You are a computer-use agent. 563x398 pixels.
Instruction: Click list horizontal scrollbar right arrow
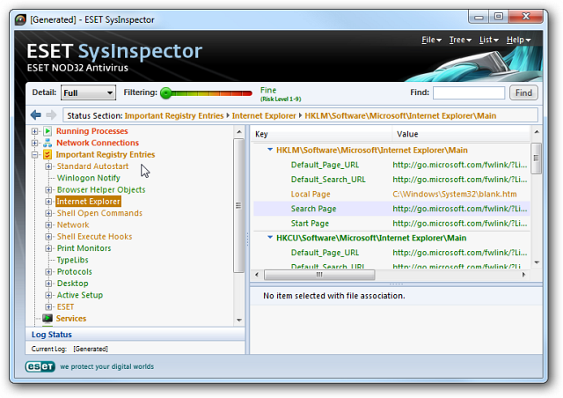pos(523,275)
